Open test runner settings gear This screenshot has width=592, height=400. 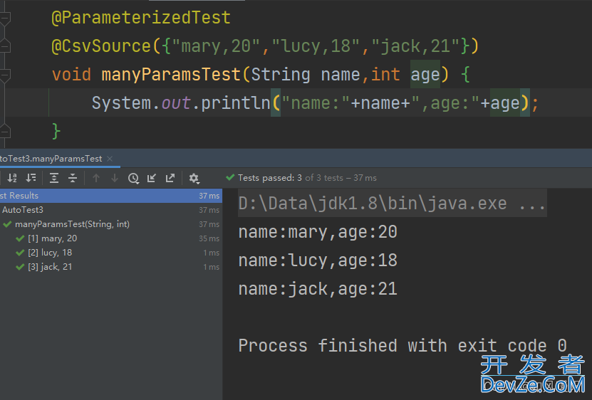tap(194, 178)
